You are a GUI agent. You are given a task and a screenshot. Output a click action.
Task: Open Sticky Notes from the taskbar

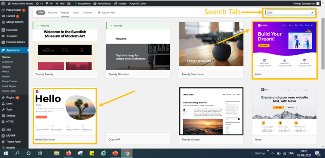[x=92, y=153]
